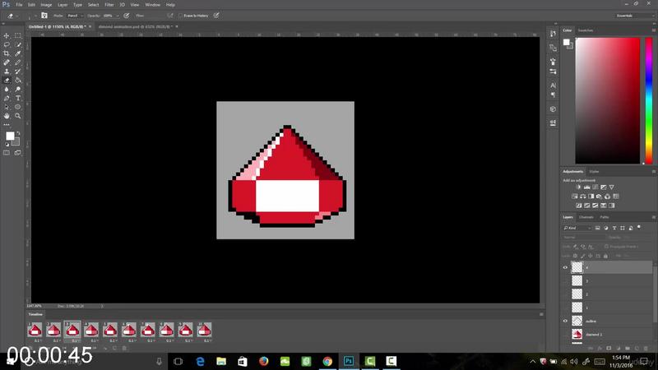Select the Zoom tool

[x=17, y=116]
